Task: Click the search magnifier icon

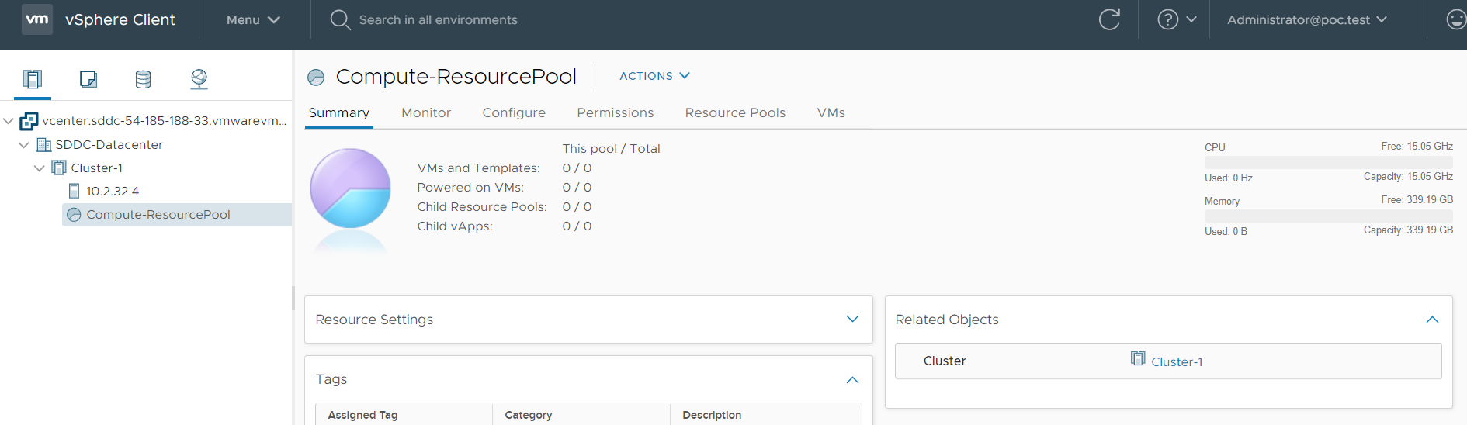Action: [x=340, y=19]
